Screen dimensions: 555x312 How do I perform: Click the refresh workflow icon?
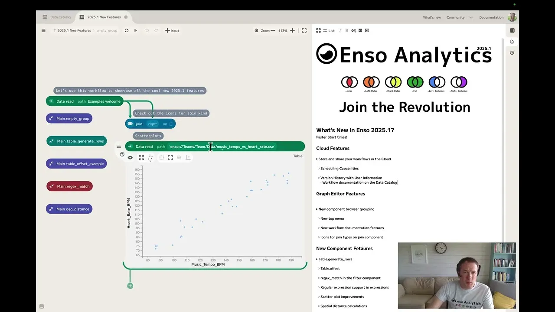tap(127, 30)
